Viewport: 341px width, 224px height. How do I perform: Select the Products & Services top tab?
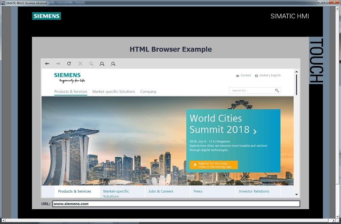(71, 91)
